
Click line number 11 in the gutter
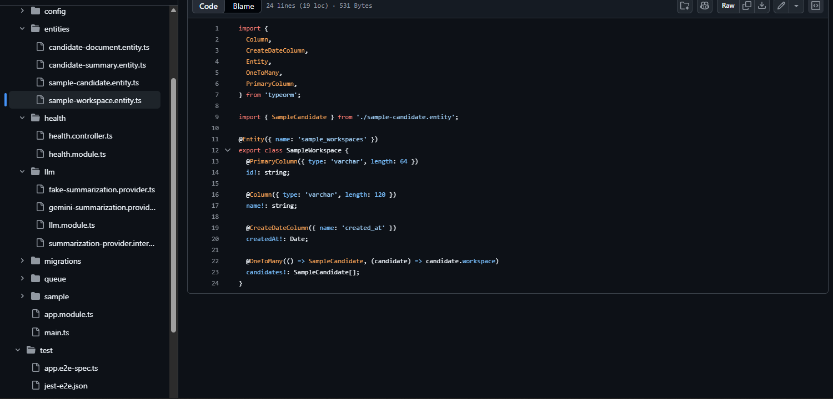point(215,139)
